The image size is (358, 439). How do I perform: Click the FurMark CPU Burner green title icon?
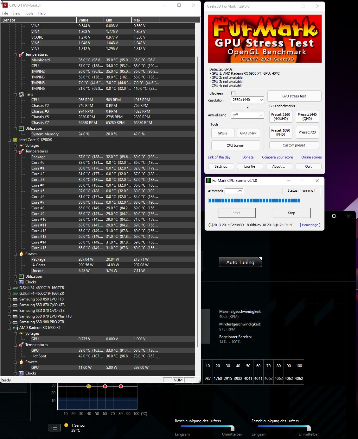pos(208,181)
